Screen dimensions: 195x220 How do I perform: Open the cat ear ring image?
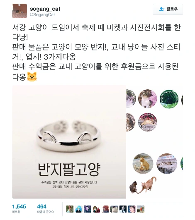pos(69,142)
